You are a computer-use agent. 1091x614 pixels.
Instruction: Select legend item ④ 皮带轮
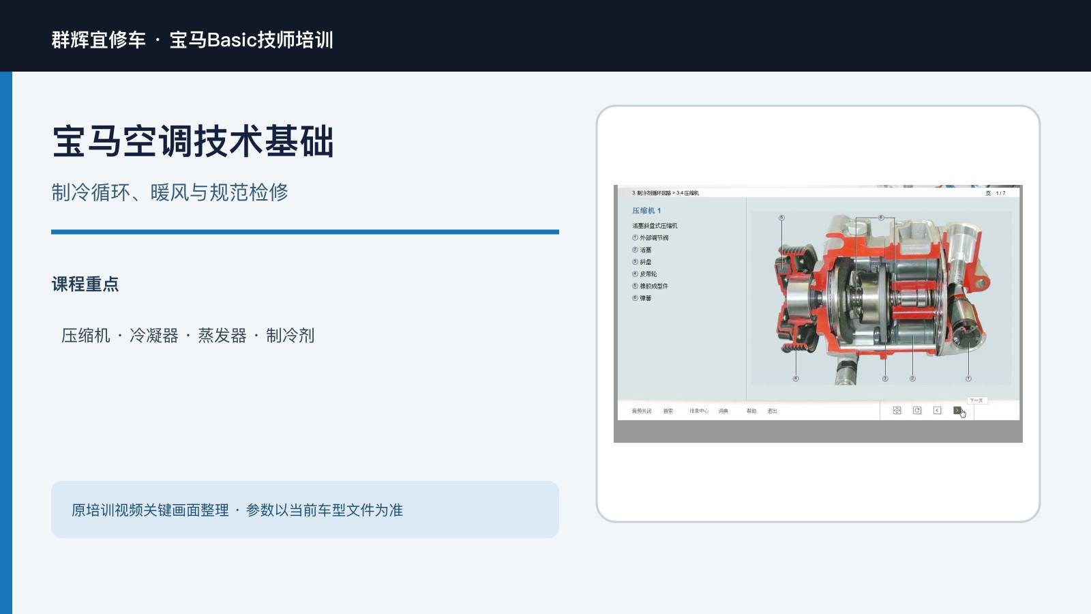(644, 274)
